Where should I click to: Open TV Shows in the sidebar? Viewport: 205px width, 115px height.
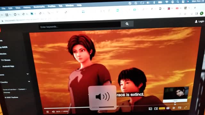(x=6, y=60)
